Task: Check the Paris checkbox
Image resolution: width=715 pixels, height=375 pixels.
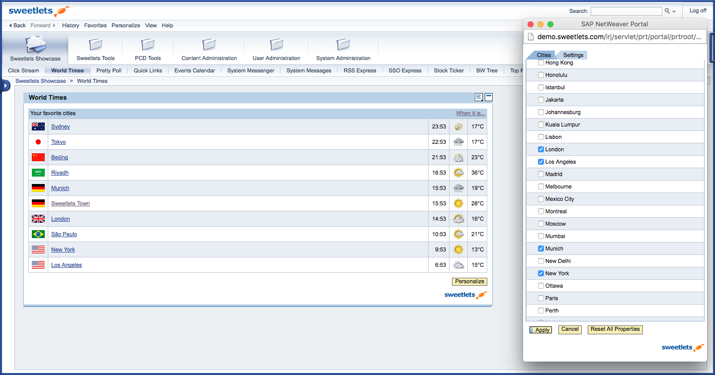Action: click(x=541, y=298)
